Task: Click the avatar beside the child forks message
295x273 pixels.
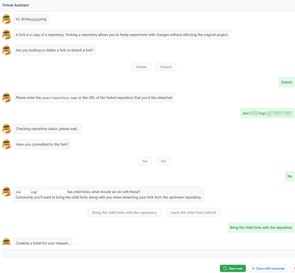Action: coord(6,191)
